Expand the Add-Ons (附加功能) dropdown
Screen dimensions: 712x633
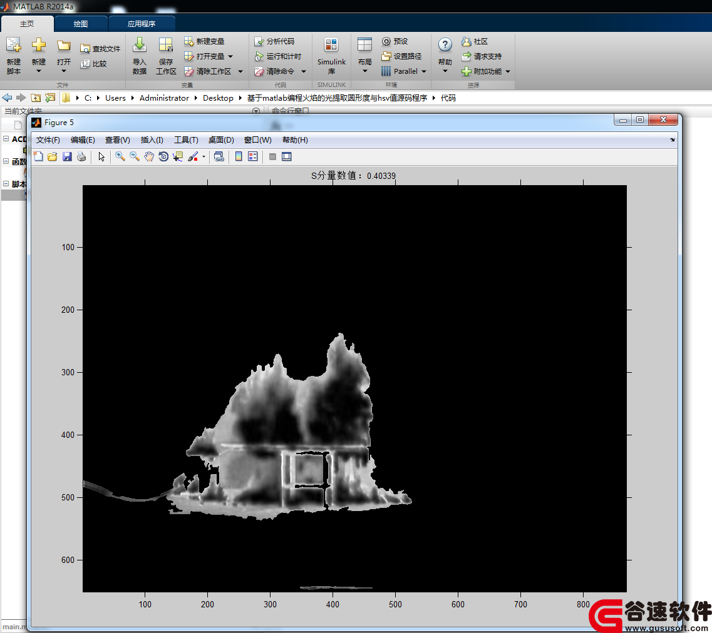[508, 71]
